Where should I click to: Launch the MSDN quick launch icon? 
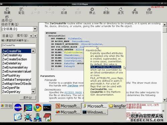point(18,108)
